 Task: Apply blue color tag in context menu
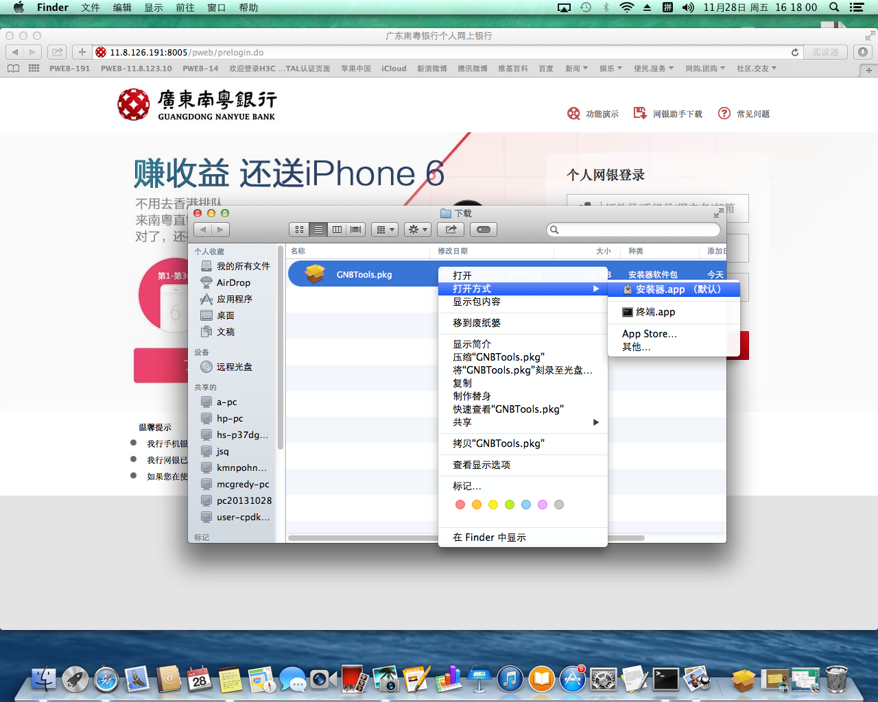click(526, 505)
